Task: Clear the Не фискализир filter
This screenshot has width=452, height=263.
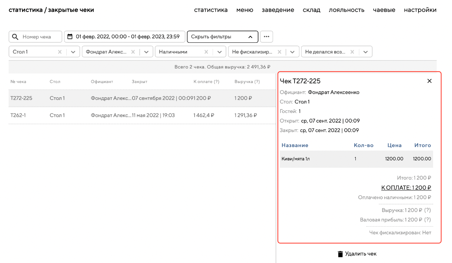Action: [x=279, y=52]
